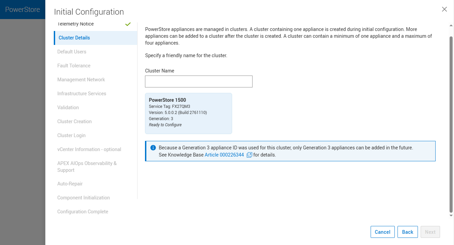Close the Initial Configuration dialog

tap(444, 10)
